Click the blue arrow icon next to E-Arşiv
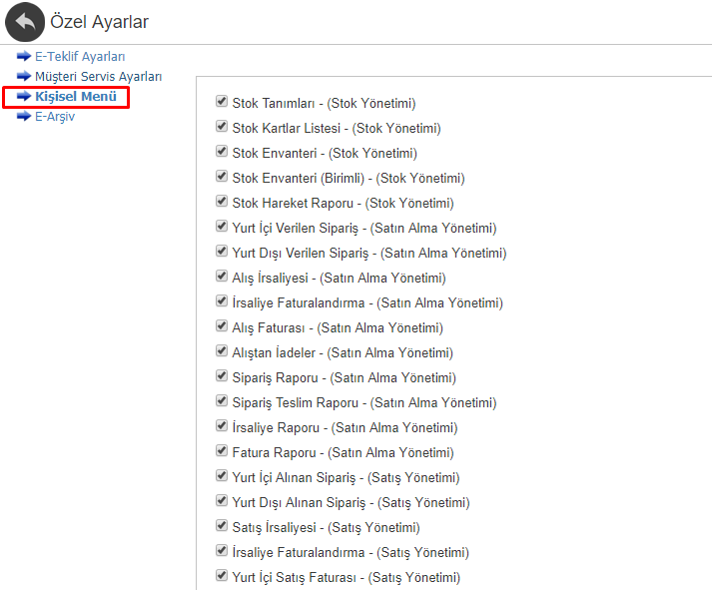 tap(24, 116)
